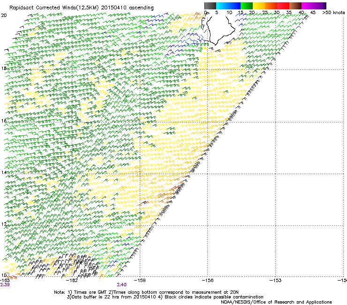Pick the red 30-35 knots legend segment
Image resolution: width=347 pixels, height=305 pixels.
283,6
